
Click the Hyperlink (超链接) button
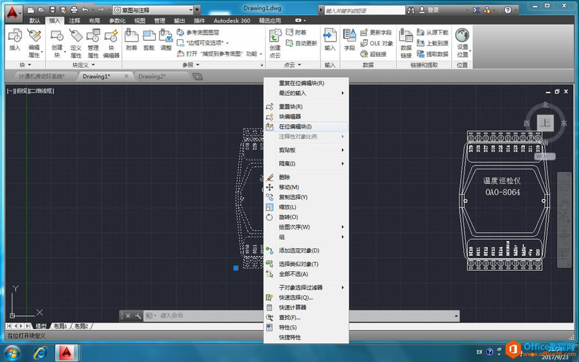pos(374,54)
